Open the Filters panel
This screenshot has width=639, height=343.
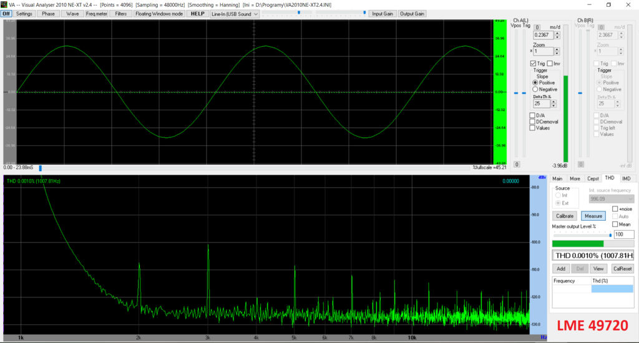pyautogui.click(x=121, y=14)
